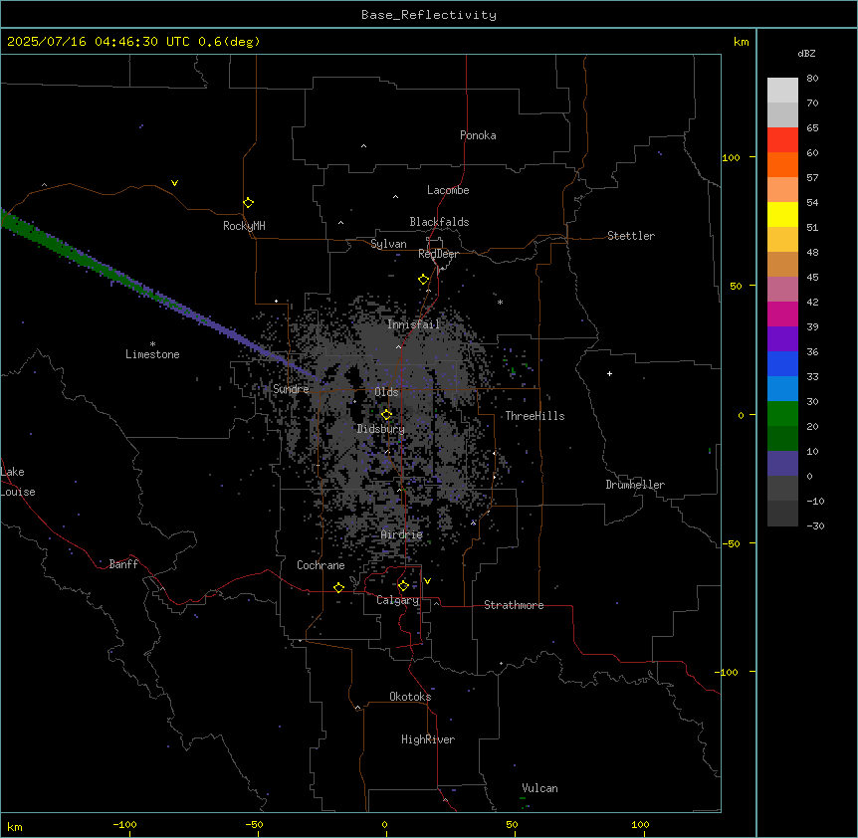The height and width of the screenshot is (838, 858).
Task: Click the Strathmore label
Action: (x=514, y=605)
